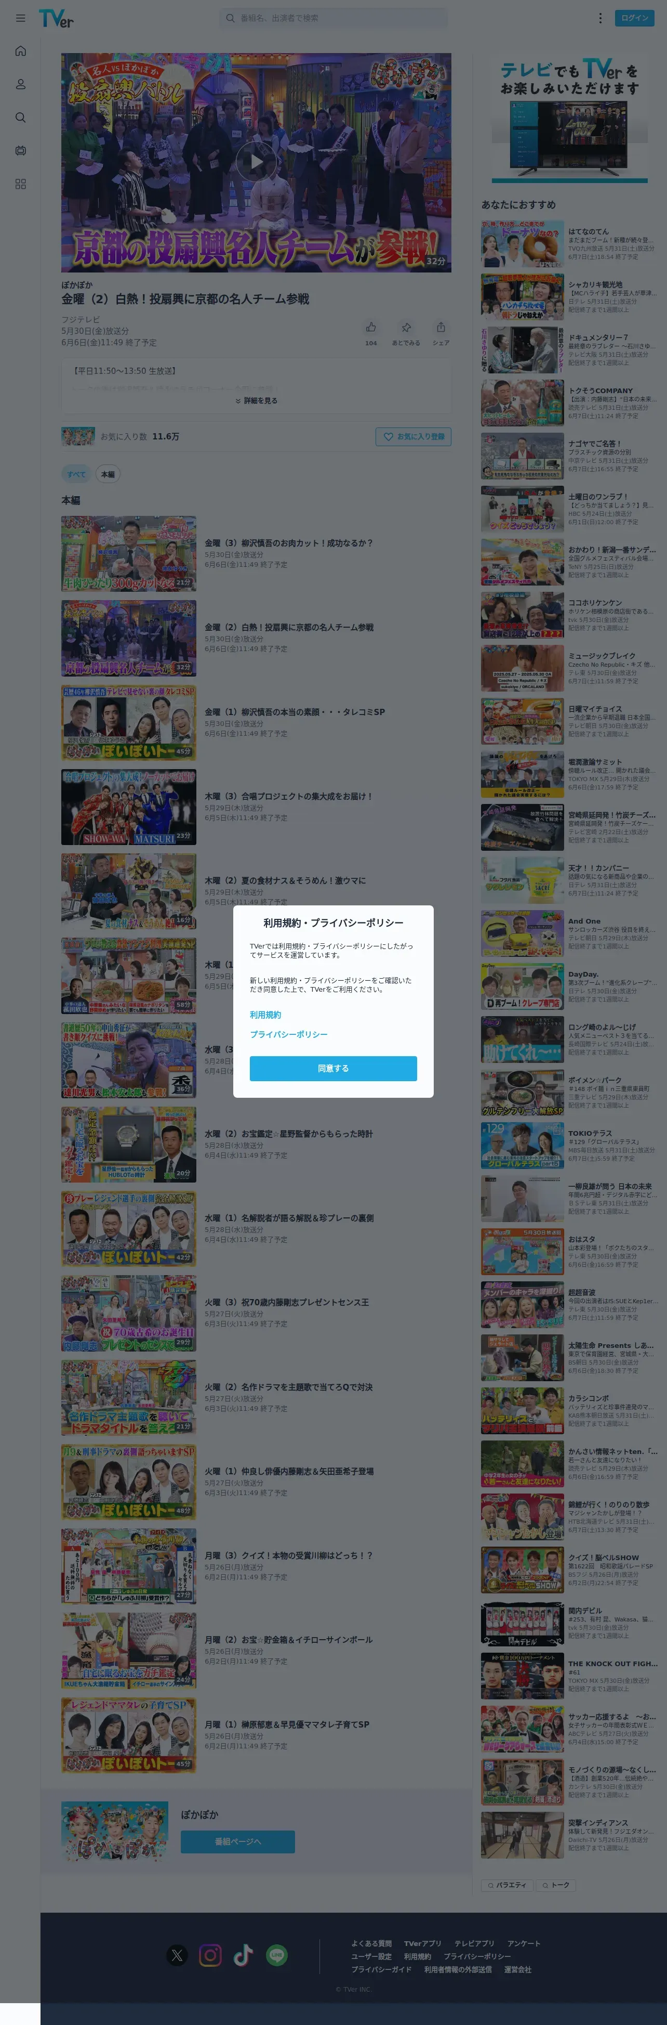Play the main video
The width and height of the screenshot is (667, 2025).
point(256,162)
